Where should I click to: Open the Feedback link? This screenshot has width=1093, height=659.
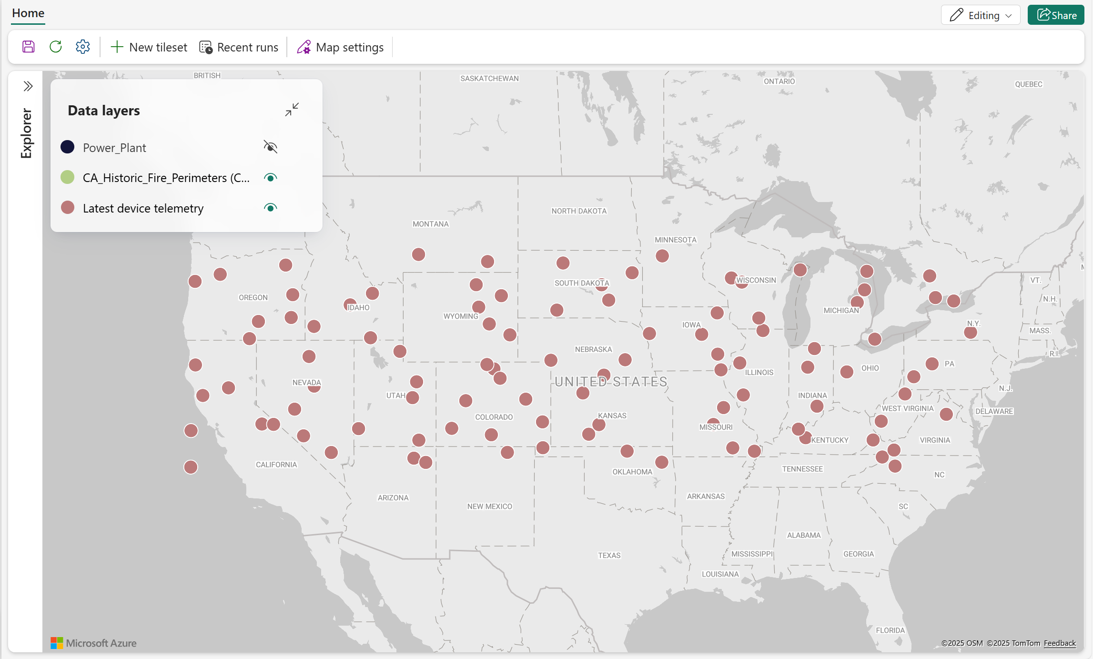pyautogui.click(x=1059, y=643)
